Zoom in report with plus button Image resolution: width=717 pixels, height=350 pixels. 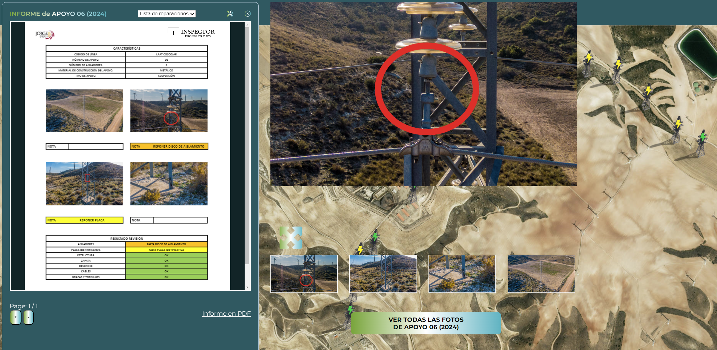pyautogui.click(x=16, y=317)
